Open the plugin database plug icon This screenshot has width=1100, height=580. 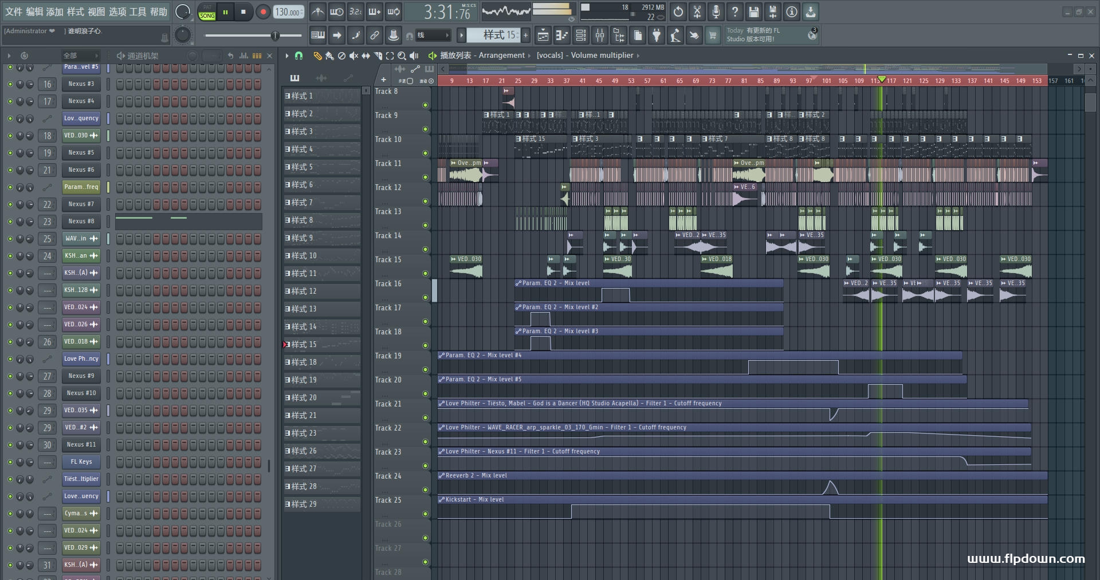657,35
